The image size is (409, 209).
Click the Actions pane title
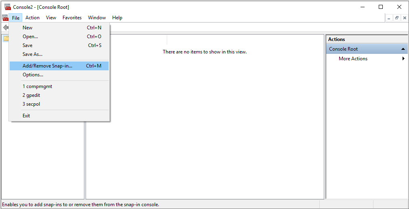pos(336,39)
